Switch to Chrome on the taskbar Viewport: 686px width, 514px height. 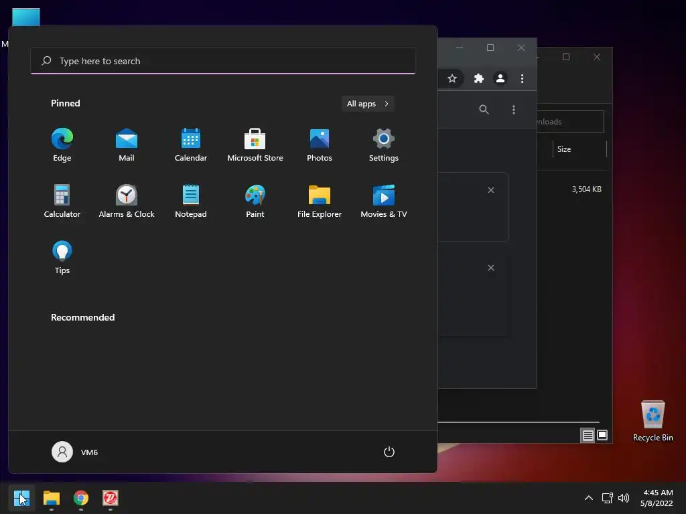[x=81, y=498]
